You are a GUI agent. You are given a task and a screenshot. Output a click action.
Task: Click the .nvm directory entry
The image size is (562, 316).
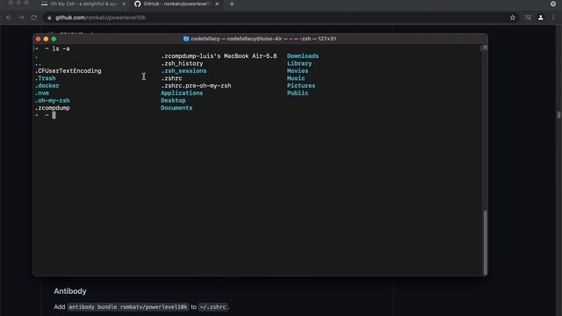(42, 93)
